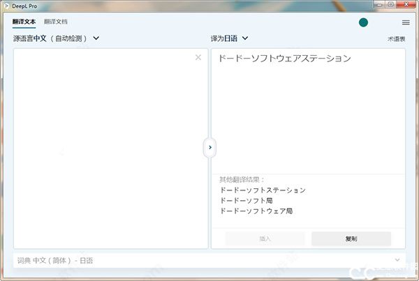Minimize the DeepL Pro window

[379, 4]
